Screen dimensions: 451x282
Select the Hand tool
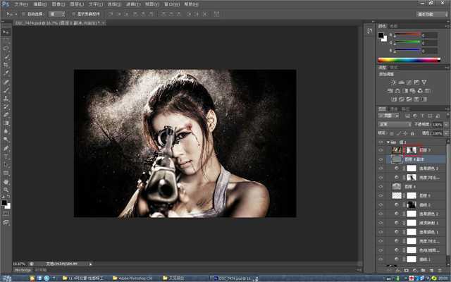pos(6,182)
